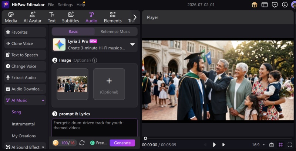Screen dimensions: 296x151
Task: Show info about optional Image
Action: (x=95, y=60)
